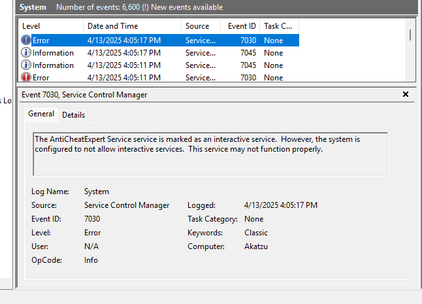Close the Event 7030 preview pane

tap(406, 94)
